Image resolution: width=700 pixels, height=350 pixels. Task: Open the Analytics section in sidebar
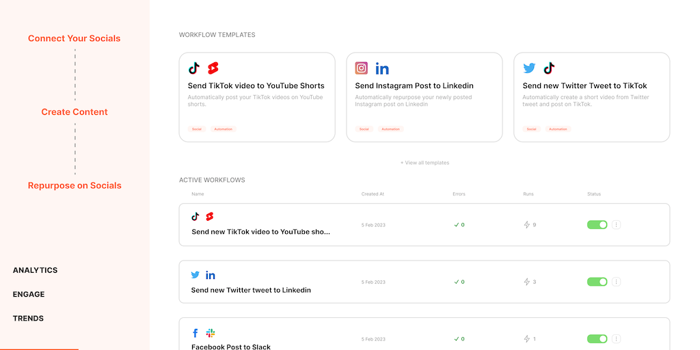(x=36, y=270)
